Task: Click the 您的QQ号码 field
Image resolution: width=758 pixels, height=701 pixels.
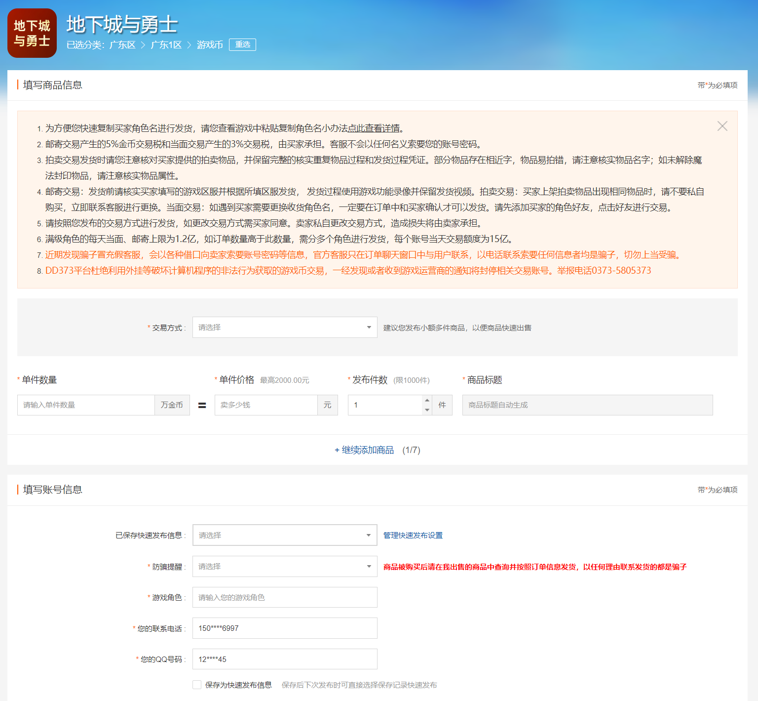Action: (x=285, y=659)
